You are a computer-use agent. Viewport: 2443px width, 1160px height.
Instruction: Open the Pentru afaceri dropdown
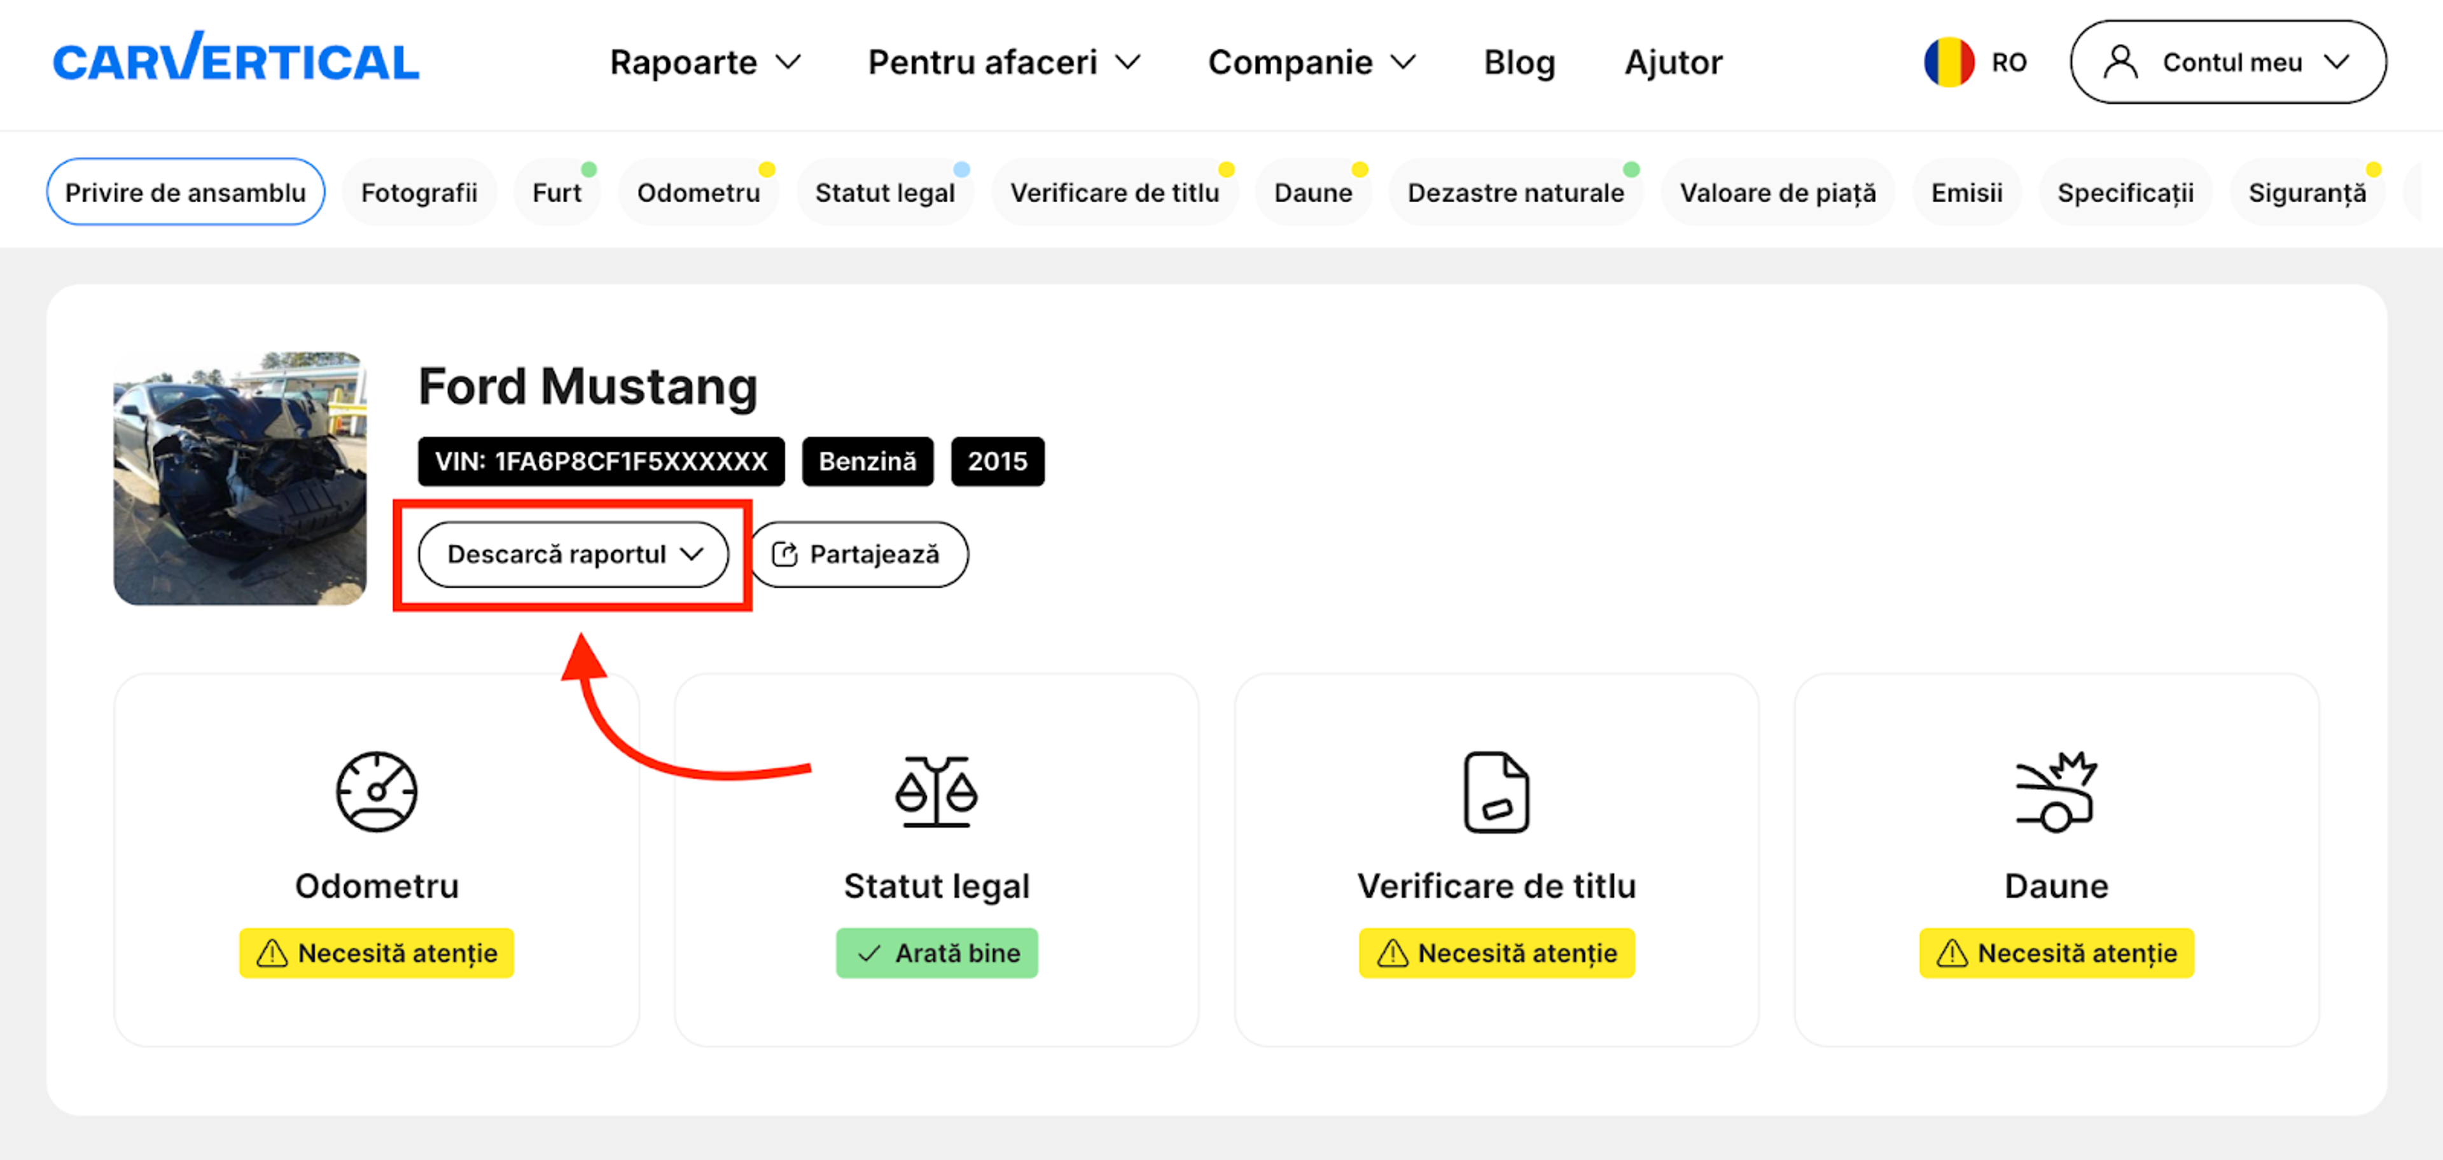pos(1003,62)
